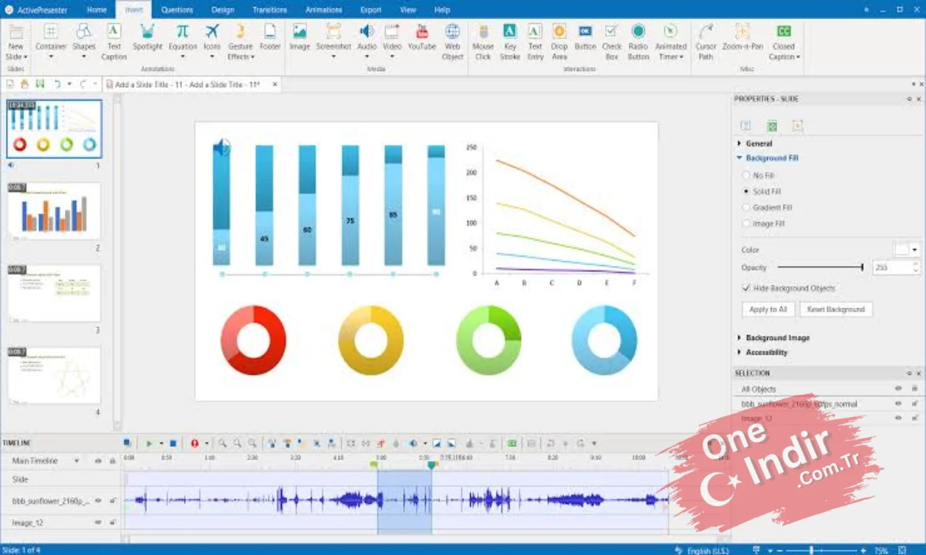Image resolution: width=926 pixels, height=555 pixels.
Task: Add a Key Stroke interaction
Action: point(509,42)
